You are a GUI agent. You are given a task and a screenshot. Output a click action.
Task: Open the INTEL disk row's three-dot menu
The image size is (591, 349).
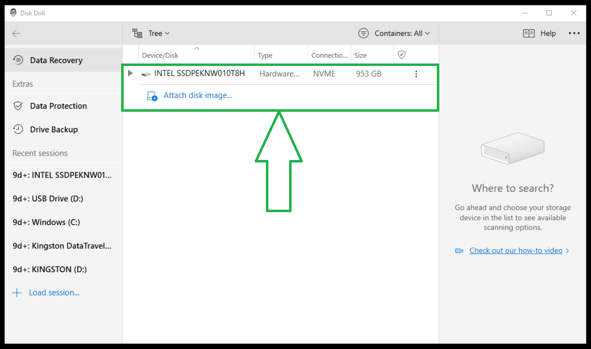point(416,74)
